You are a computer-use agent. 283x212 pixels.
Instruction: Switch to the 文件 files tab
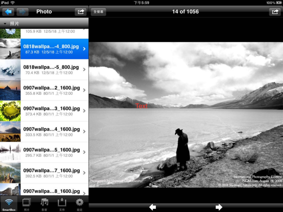[62, 204]
